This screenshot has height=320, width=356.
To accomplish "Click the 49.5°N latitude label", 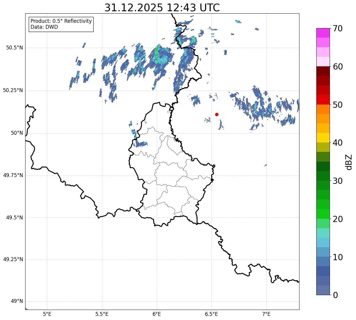I will [15, 218].
